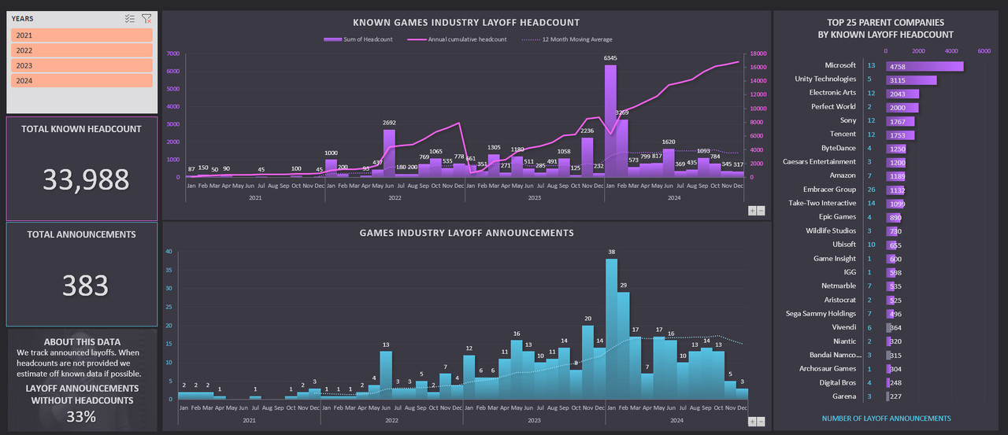
Task: Select the Vivendi 364 bar
Action: (889, 327)
